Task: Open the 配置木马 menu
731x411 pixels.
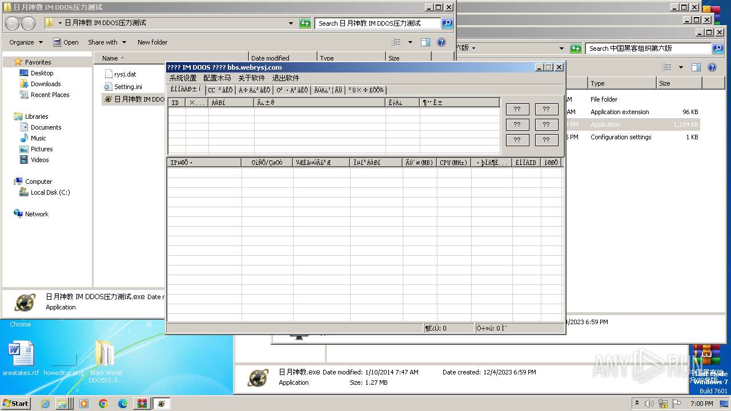Action: (217, 78)
